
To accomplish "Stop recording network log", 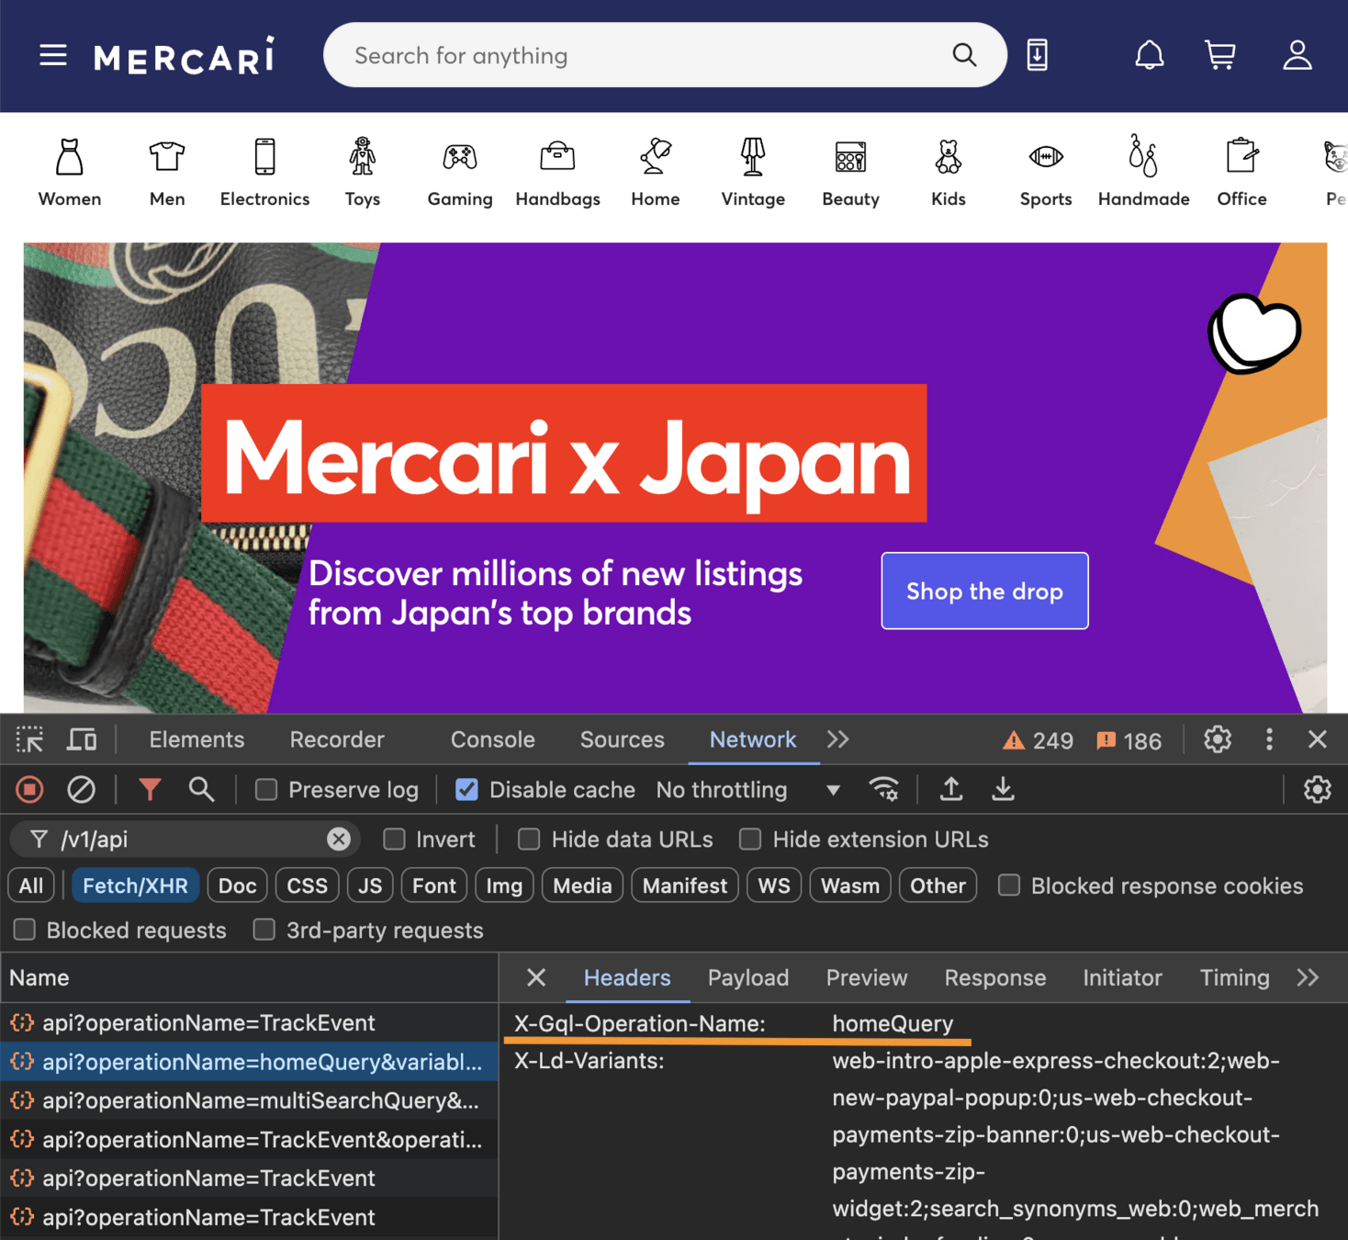I will [29, 789].
